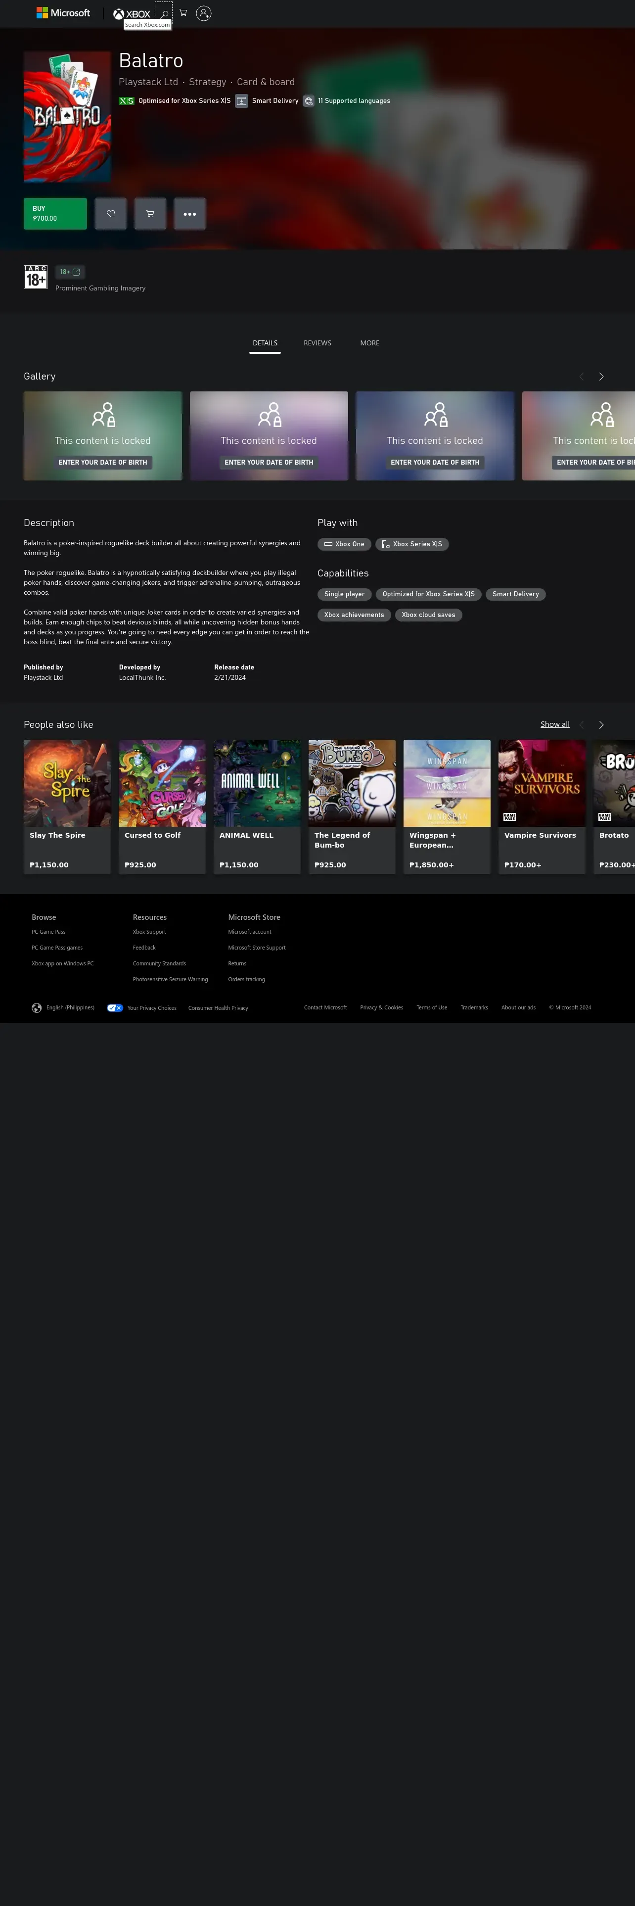635x1906 pixels.
Task: Open Photosensitive Seizure Warning link
Action: [171, 980]
